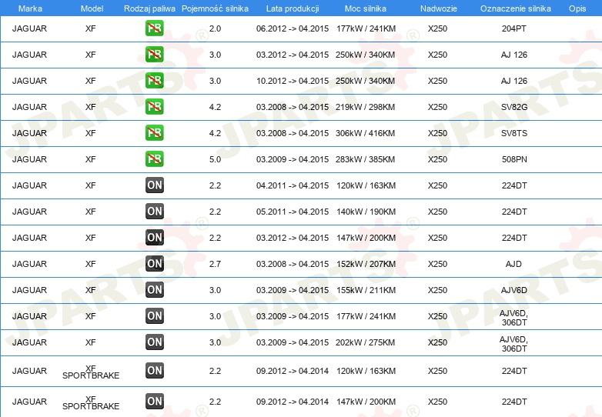
Task: Click the ON diesel icon for 120kW / 163KM XF 04.2011
Action: (154, 185)
